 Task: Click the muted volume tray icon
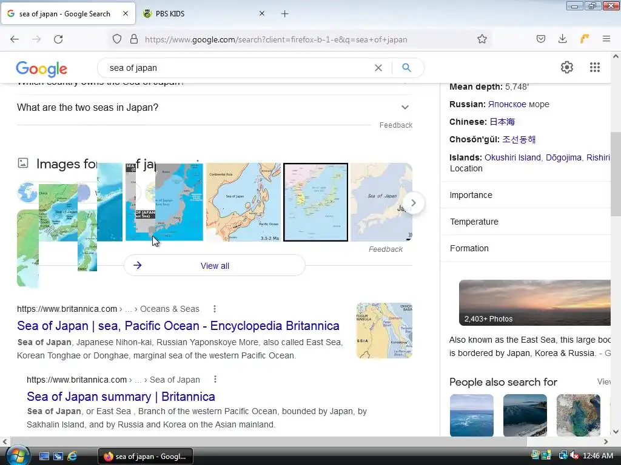574,455
